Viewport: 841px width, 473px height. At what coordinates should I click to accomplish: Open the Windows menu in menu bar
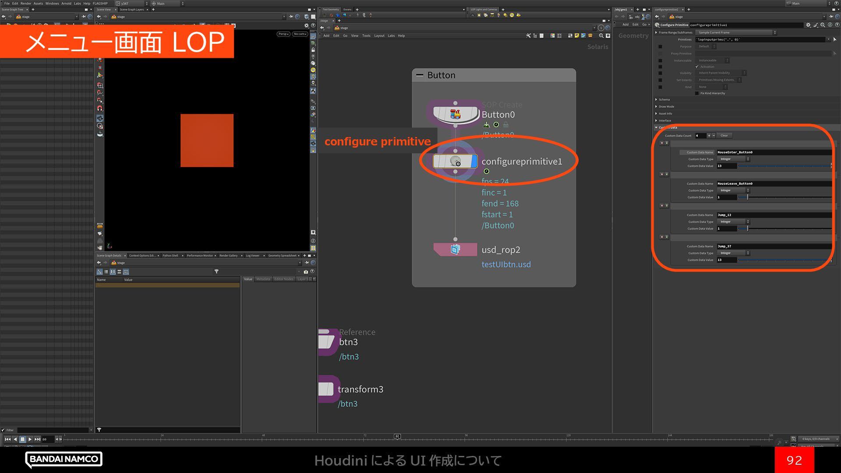click(x=52, y=3)
